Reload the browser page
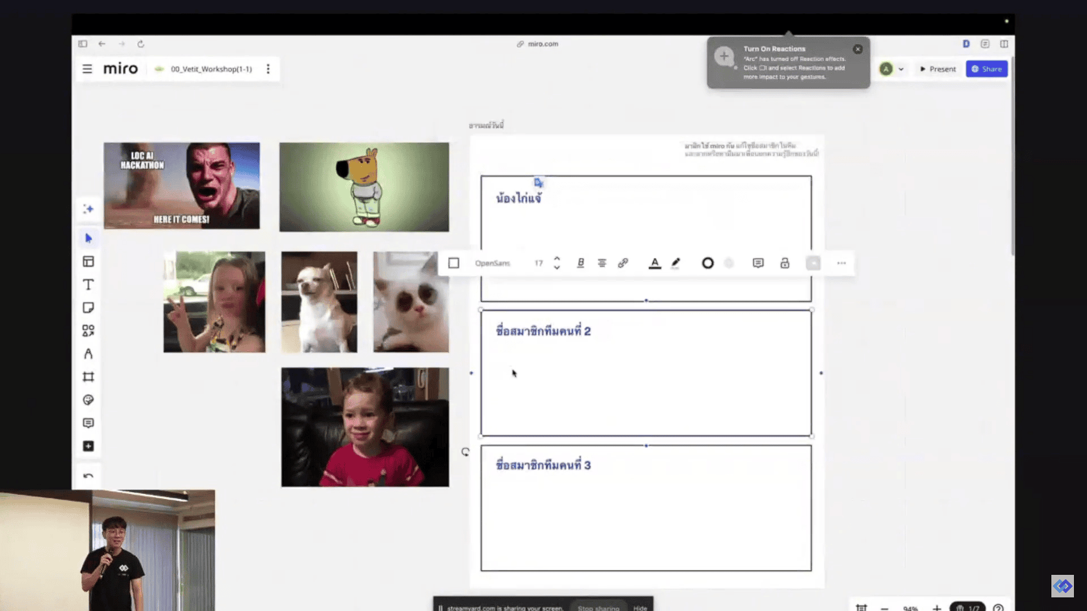 pos(141,44)
